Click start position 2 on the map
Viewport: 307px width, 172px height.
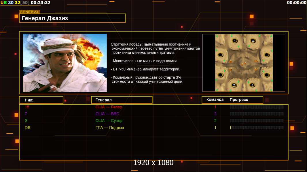pyautogui.click(x=234, y=85)
